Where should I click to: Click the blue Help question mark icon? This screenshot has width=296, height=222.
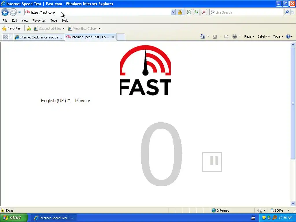(288, 36)
